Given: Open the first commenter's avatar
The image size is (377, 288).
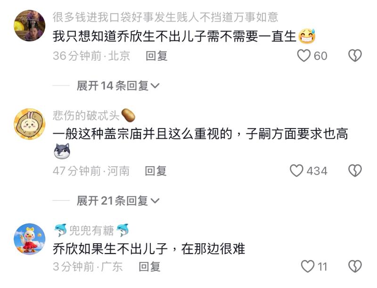Looking at the screenshot, I should click(x=30, y=25).
